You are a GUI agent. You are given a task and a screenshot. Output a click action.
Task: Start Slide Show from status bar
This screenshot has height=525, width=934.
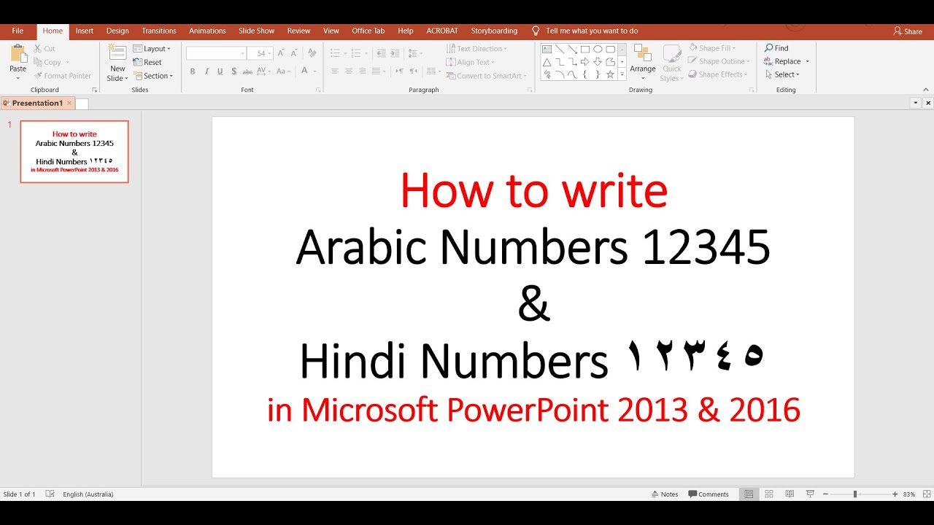810,494
